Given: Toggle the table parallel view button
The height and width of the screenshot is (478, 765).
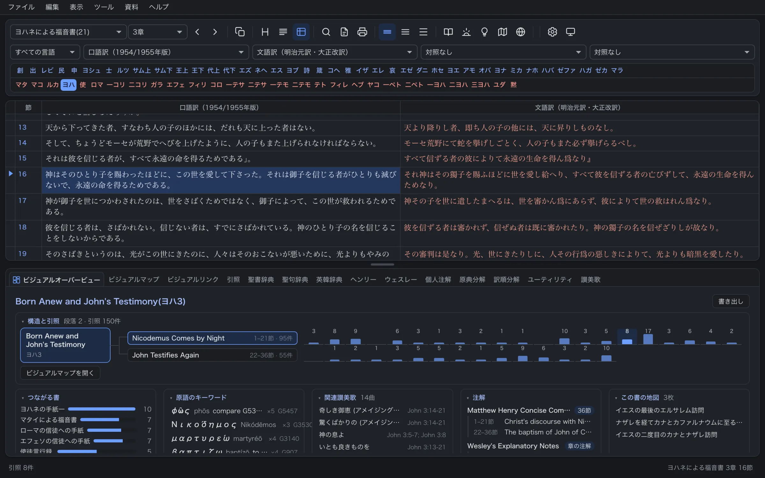Looking at the screenshot, I should click(301, 32).
